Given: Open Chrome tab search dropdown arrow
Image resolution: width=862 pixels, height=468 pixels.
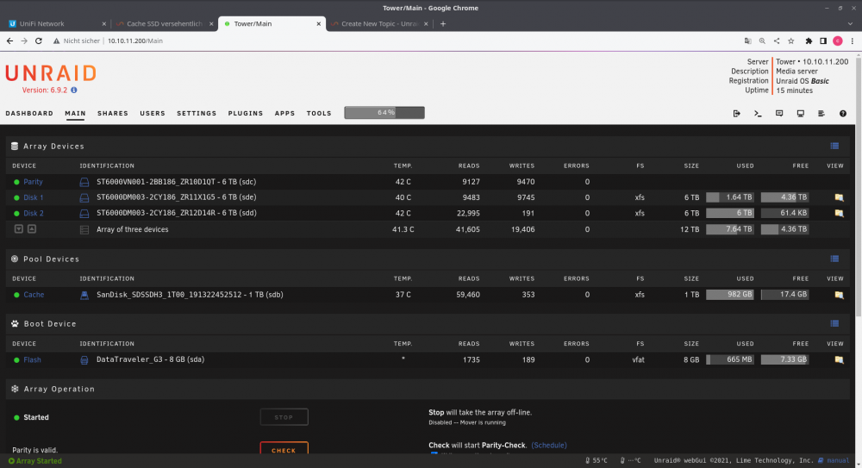Looking at the screenshot, I should (850, 23).
